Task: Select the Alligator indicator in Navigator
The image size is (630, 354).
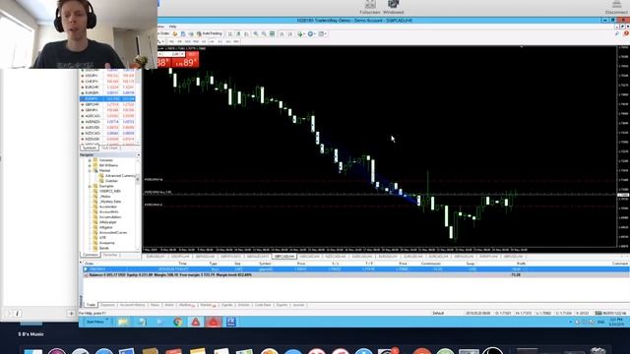Action: click(x=106, y=227)
